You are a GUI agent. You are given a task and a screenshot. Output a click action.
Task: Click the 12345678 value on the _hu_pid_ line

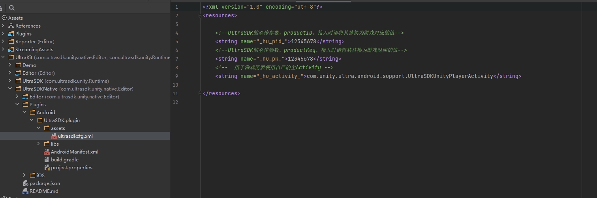click(x=304, y=42)
